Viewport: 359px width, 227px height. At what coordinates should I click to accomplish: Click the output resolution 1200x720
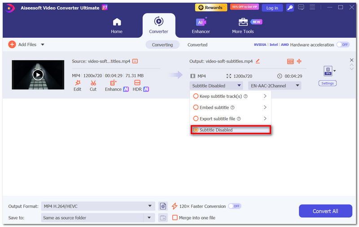243,76
